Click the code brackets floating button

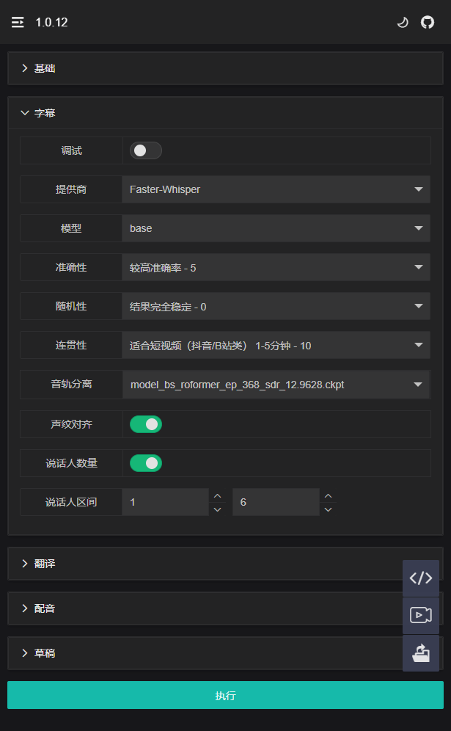point(421,578)
